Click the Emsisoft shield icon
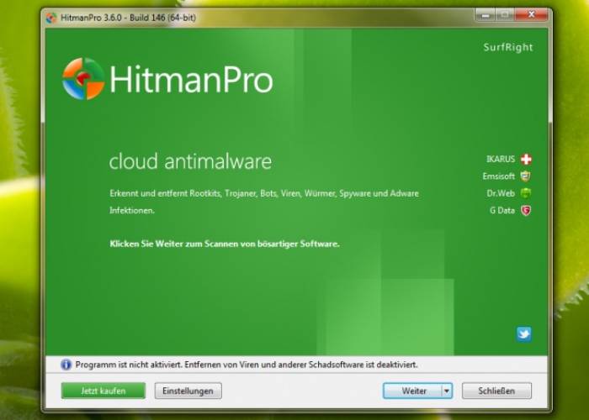 (526, 176)
